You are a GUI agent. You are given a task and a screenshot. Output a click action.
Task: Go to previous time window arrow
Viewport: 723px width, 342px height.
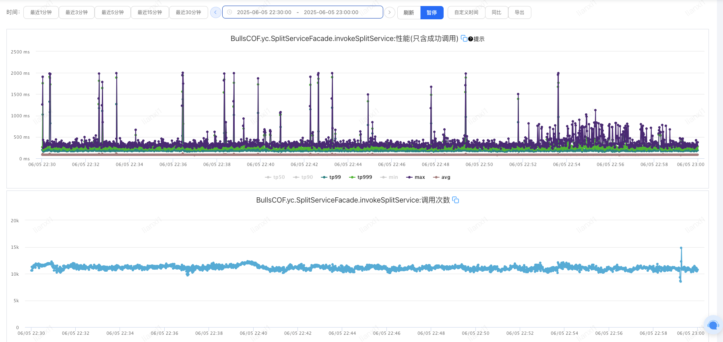(215, 12)
